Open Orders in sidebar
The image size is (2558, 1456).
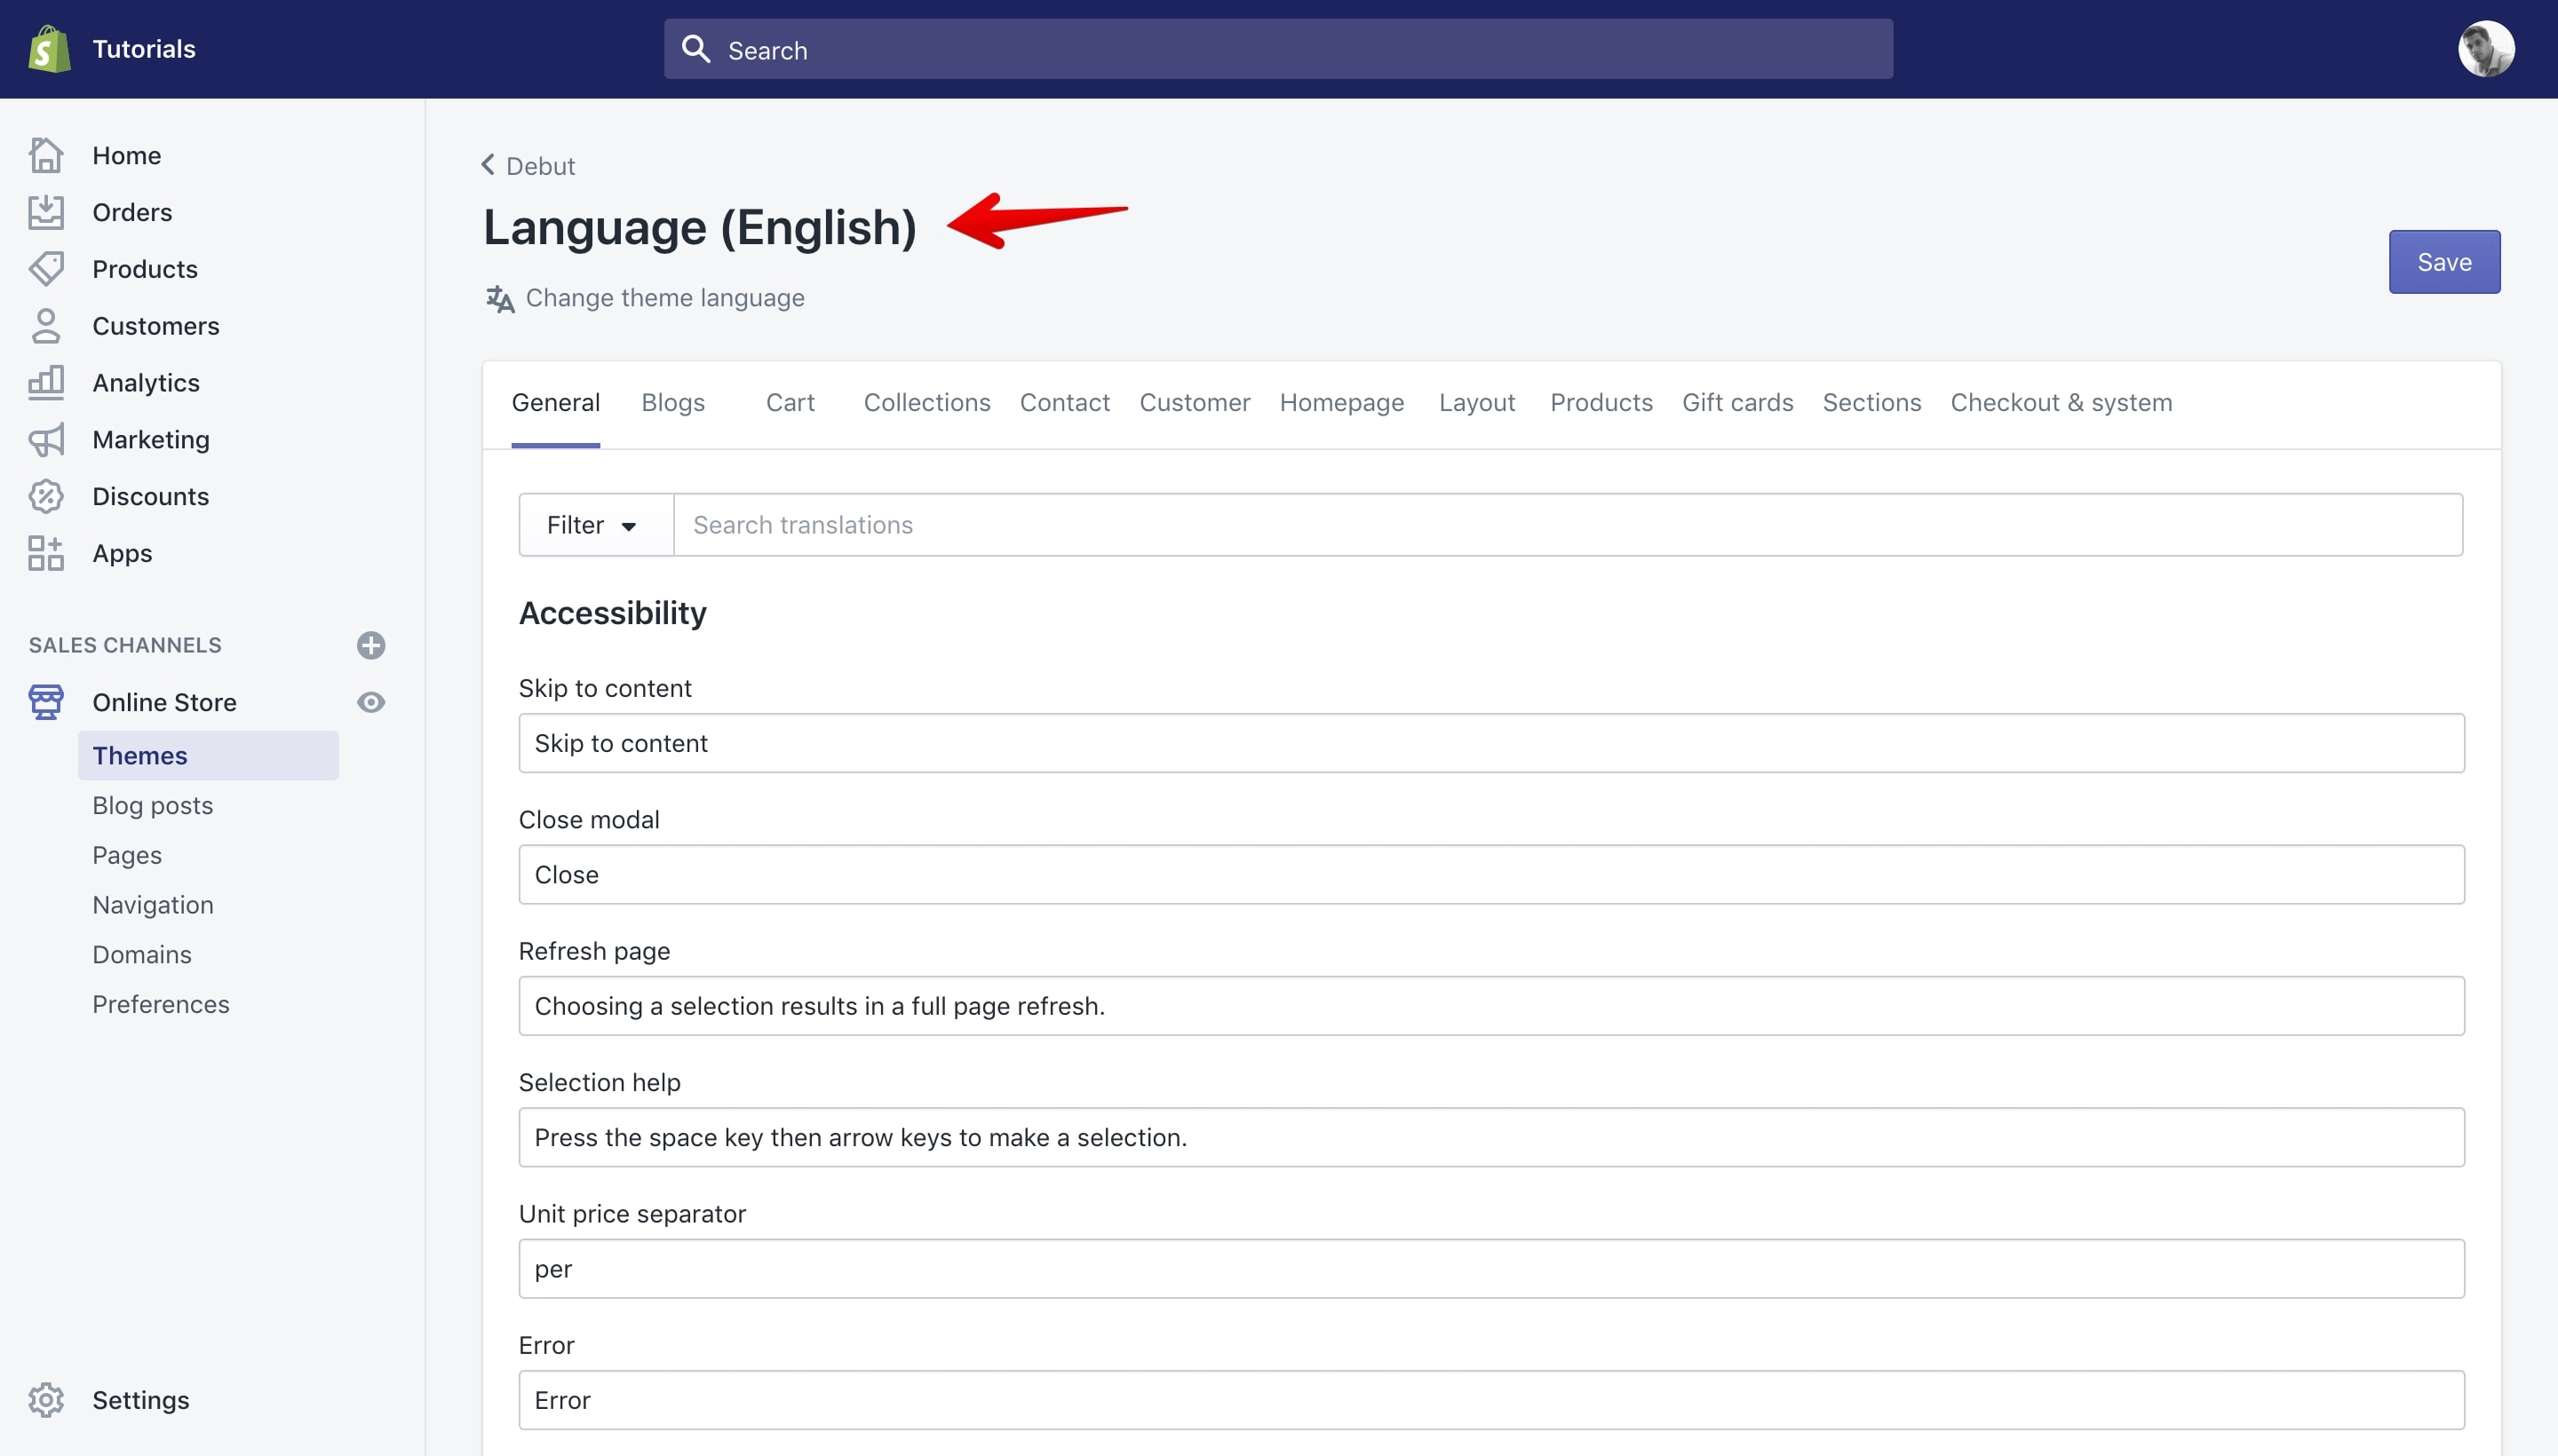point(132,212)
